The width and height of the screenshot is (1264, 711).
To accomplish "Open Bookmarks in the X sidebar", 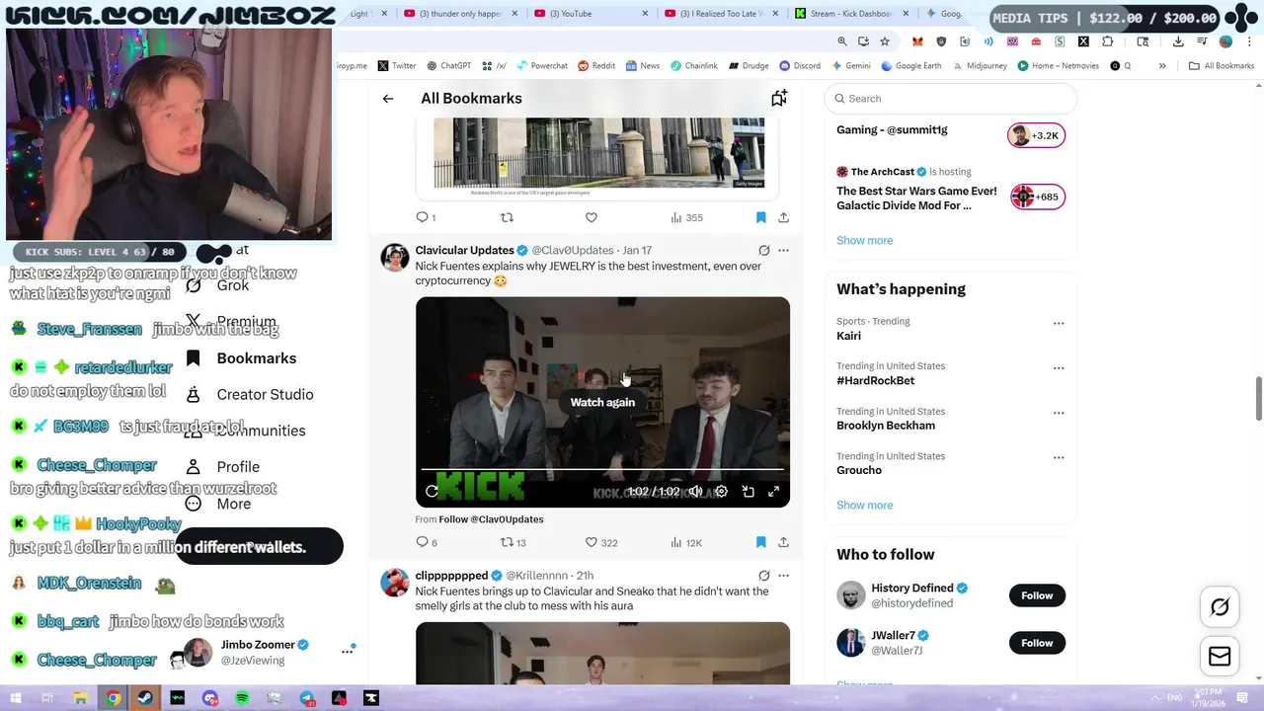I will 243,358.
